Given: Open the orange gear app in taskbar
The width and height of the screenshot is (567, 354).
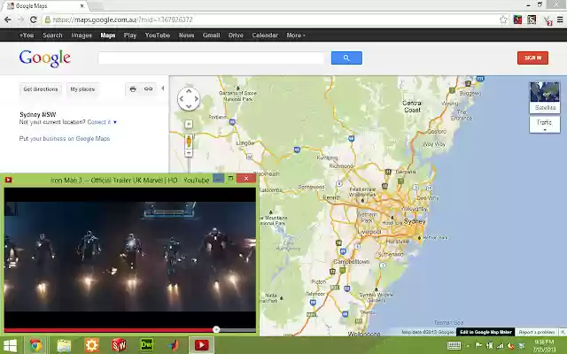Looking at the screenshot, I should 91,345.
